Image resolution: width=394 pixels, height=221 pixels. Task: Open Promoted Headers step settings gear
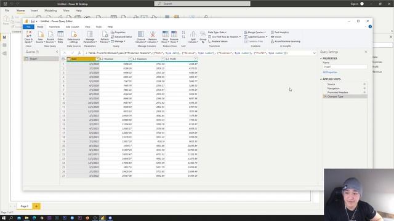pyautogui.click(x=364, y=92)
